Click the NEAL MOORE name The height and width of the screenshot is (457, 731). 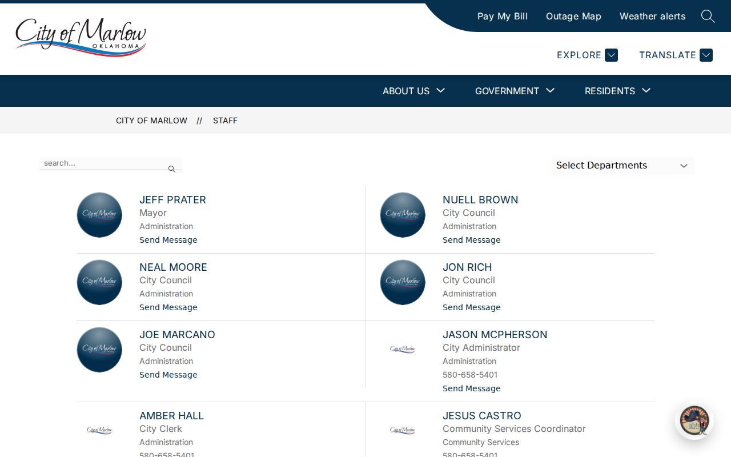click(173, 267)
